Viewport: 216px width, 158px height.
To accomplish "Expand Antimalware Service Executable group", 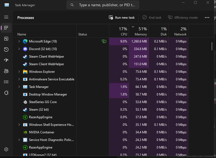I will [19, 79].
